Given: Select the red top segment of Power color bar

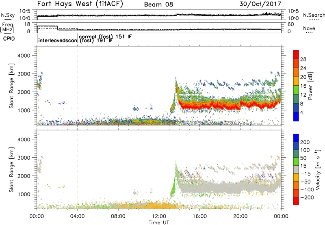Looking at the screenshot, I should [296, 55].
